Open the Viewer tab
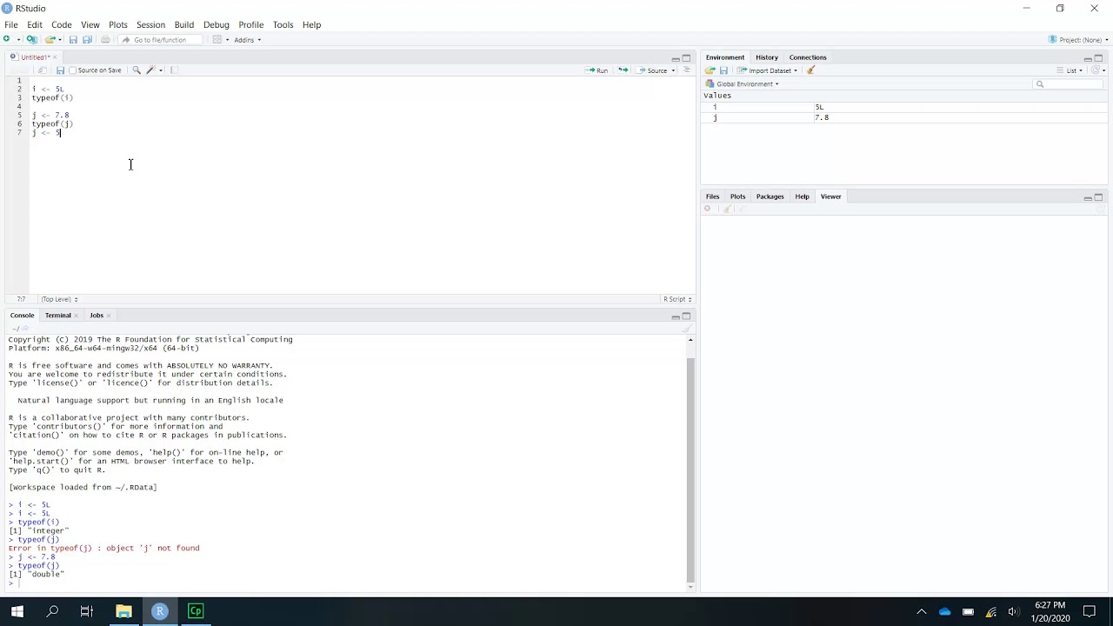 click(830, 196)
